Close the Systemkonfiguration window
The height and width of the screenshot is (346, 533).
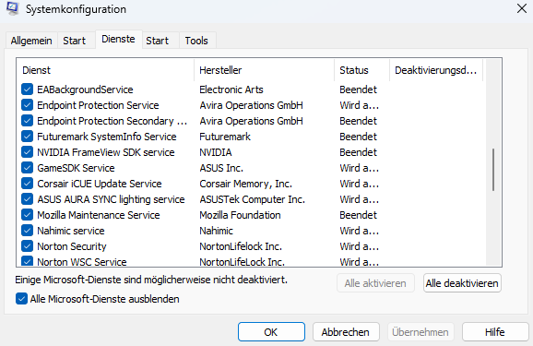(521, 8)
